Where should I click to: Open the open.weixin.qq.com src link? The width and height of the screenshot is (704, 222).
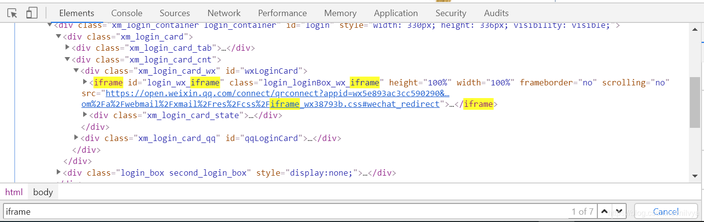pos(277,93)
